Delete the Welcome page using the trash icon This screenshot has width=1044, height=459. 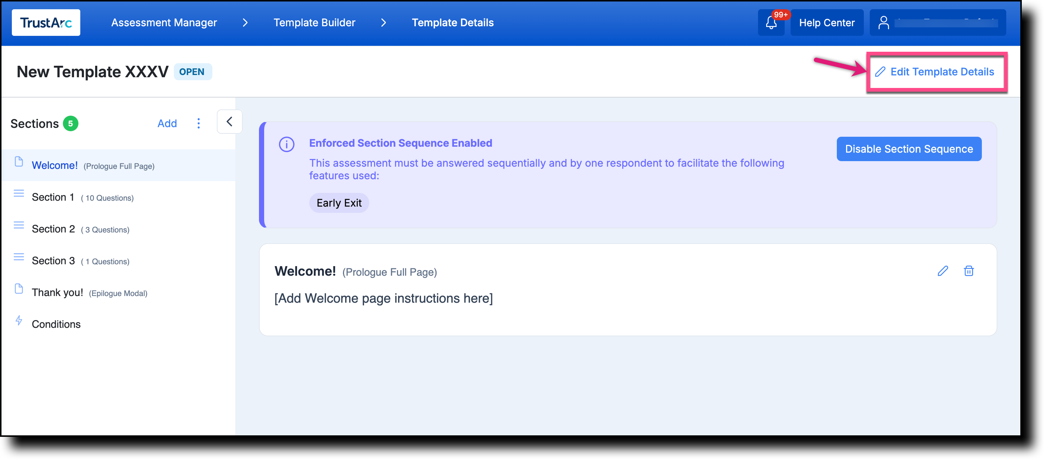click(x=969, y=271)
